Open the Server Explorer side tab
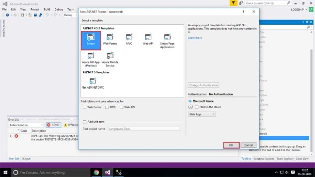 pyautogui.click(x=4, y=28)
